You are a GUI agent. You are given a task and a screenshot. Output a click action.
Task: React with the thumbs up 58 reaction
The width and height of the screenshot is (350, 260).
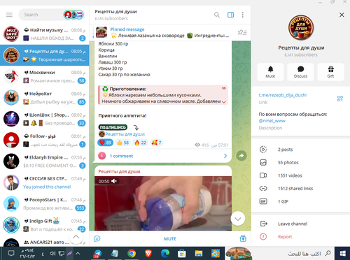click(x=122, y=143)
